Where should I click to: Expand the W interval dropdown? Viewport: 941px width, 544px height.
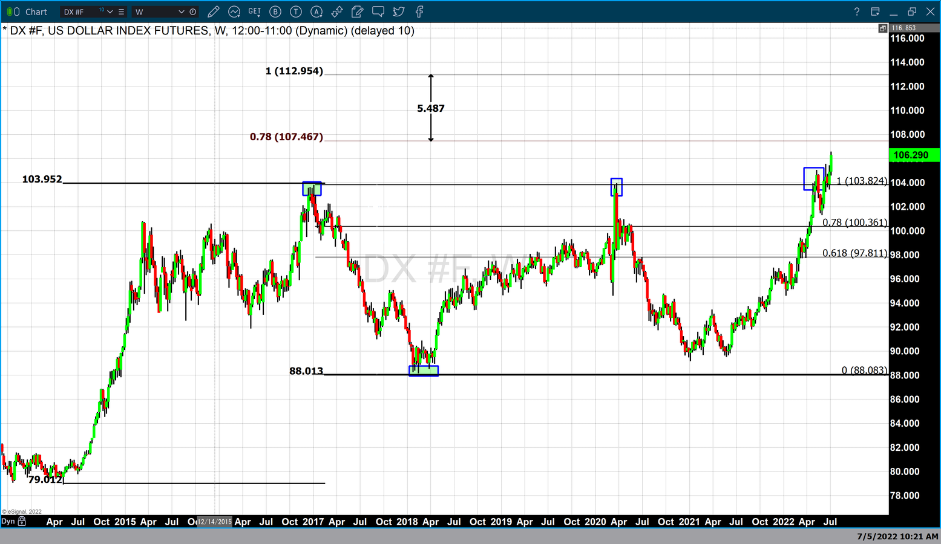click(x=181, y=11)
